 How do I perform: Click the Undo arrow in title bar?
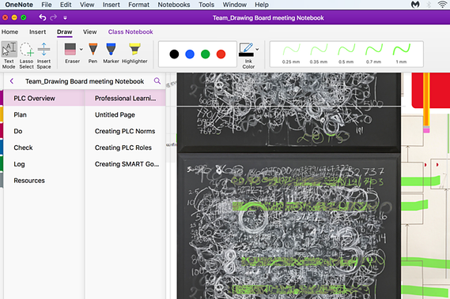(42, 17)
